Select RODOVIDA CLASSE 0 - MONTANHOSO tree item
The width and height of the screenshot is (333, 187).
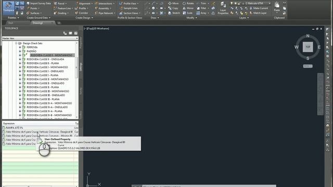click(x=52, y=55)
